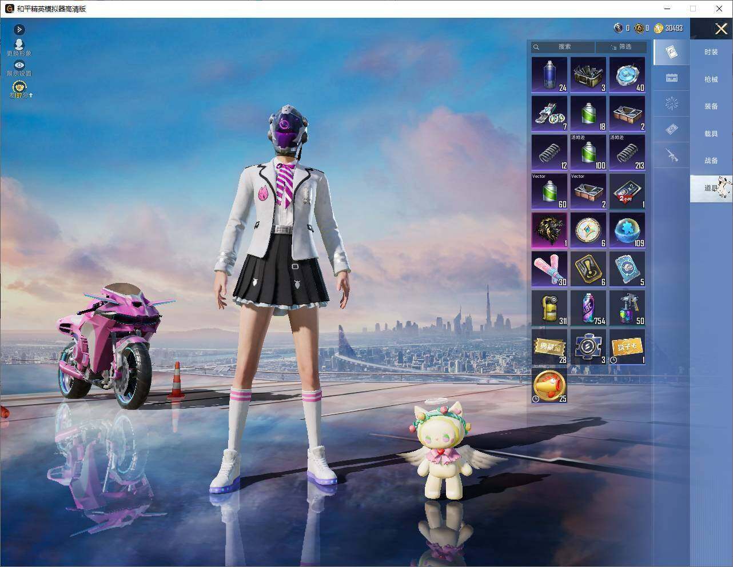Select the blue puzzle-piece bubble item with 109
This screenshot has width=733, height=567.
pyautogui.click(x=627, y=230)
